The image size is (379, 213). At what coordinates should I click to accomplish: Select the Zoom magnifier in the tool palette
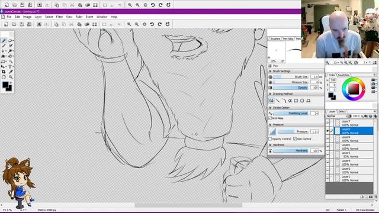click(11, 77)
